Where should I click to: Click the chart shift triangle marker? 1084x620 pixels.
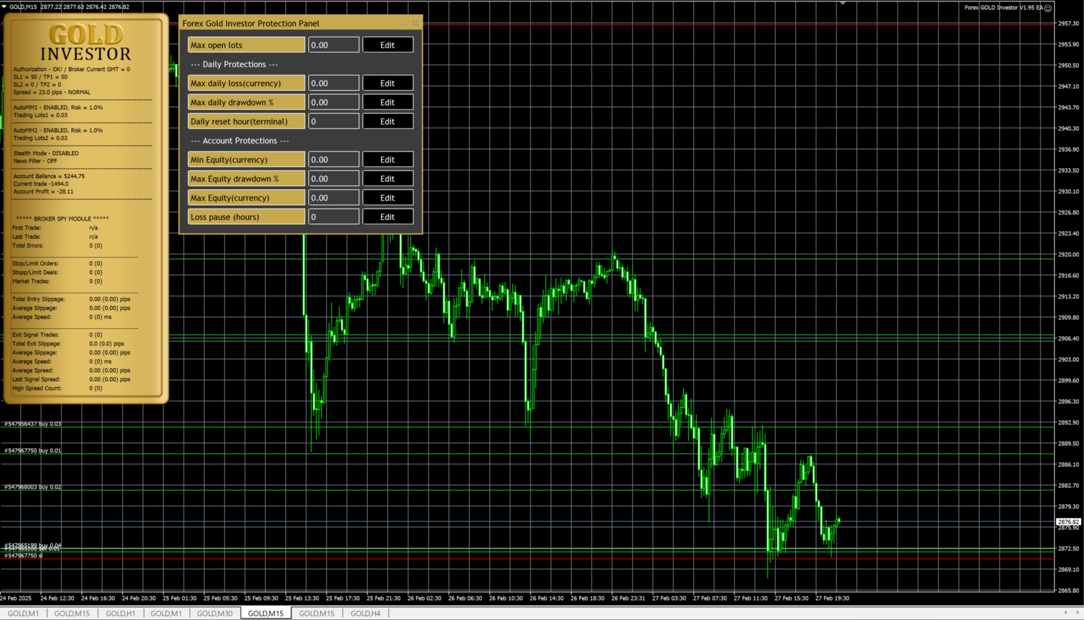pos(843,3)
